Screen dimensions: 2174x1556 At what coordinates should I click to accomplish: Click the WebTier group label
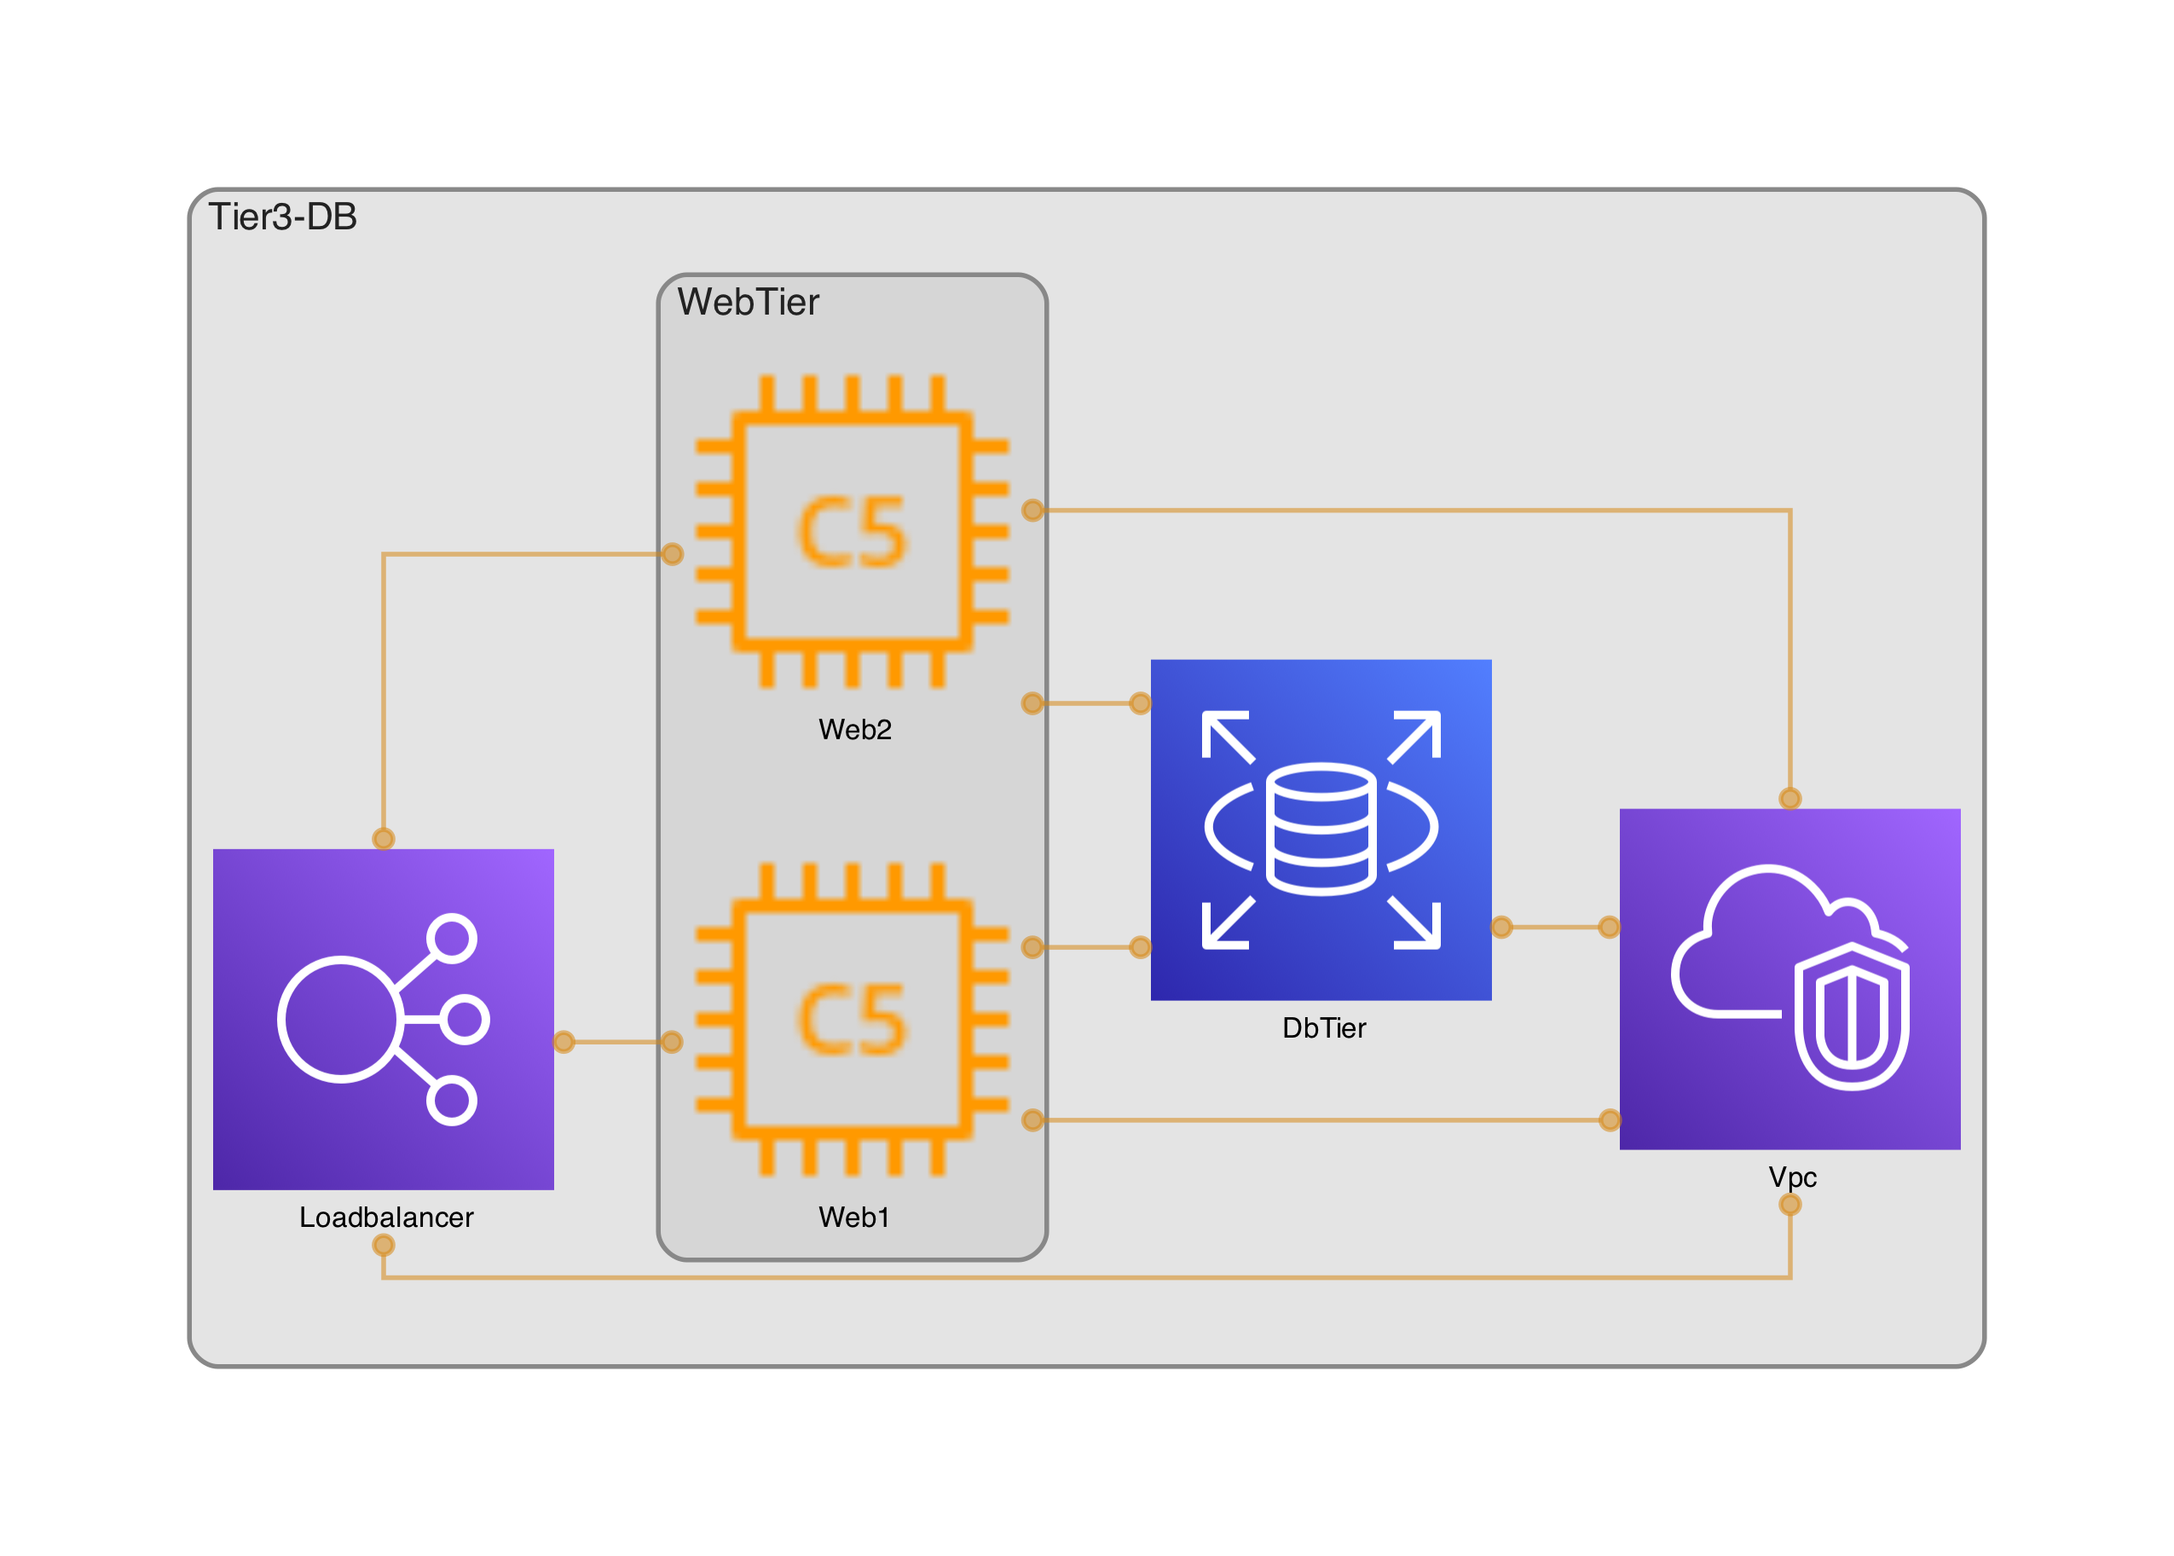[x=748, y=303]
